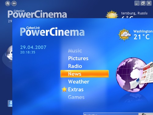The width and height of the screenshot is (153, 115).
Task: Click the sun icon in background window
Action: (x=112, y=14)
